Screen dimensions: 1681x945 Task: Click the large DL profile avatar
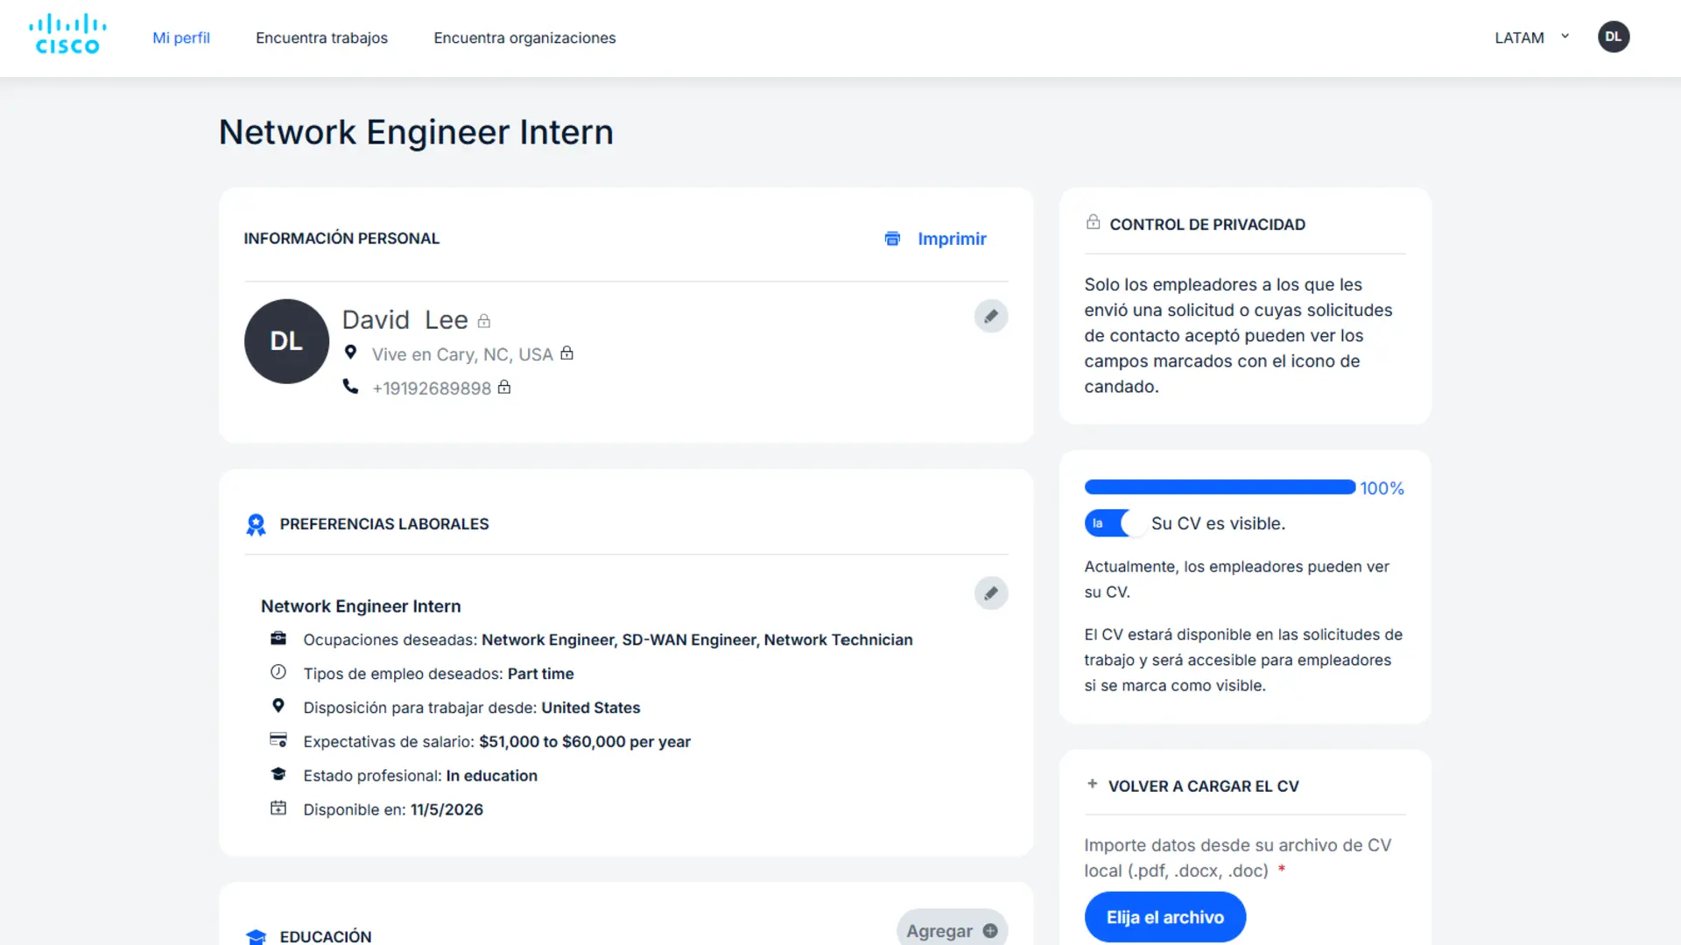coord(286,341)
